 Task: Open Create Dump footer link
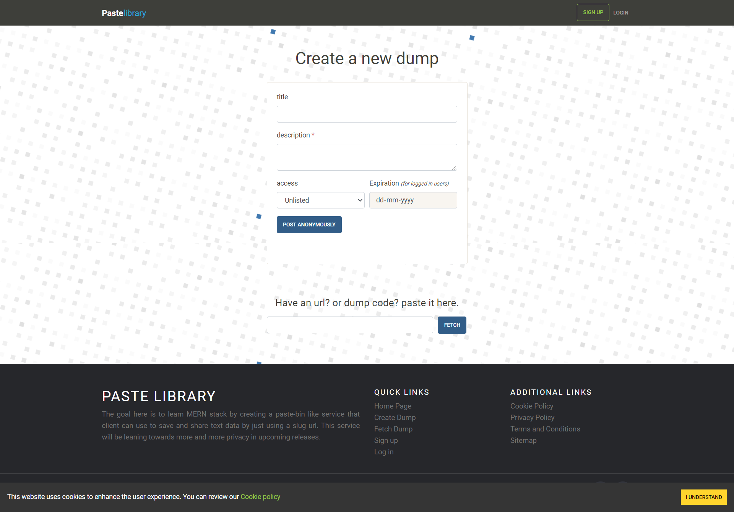tap(395, 417)
